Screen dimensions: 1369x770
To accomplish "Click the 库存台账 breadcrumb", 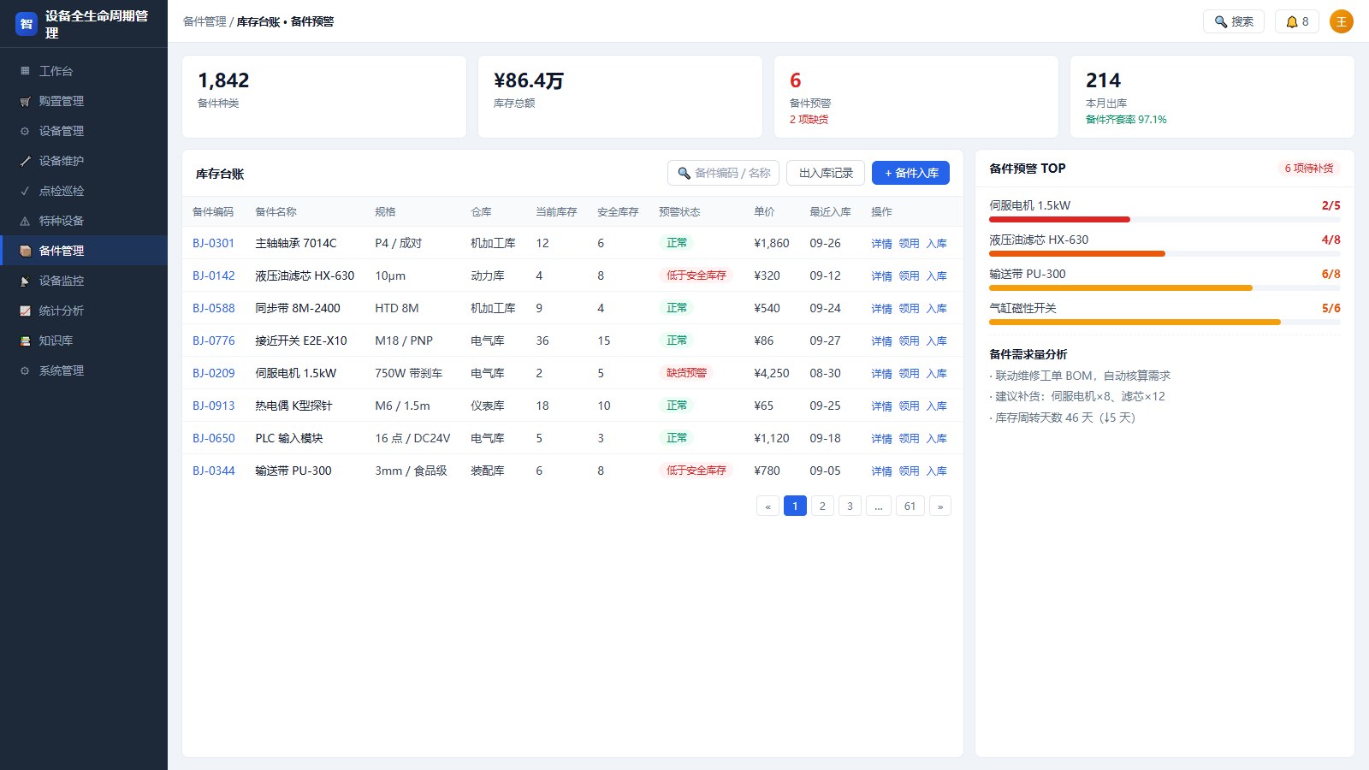I will tap(258, 21).
